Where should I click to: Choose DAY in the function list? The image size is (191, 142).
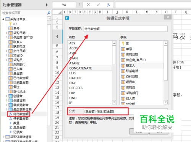pos(72,83)
